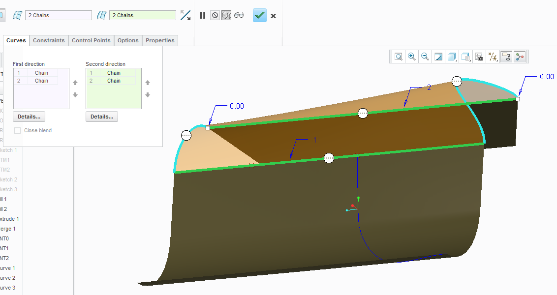557x295 pixels.
Task: Click the Repaint icon
Action: [438, 57]
